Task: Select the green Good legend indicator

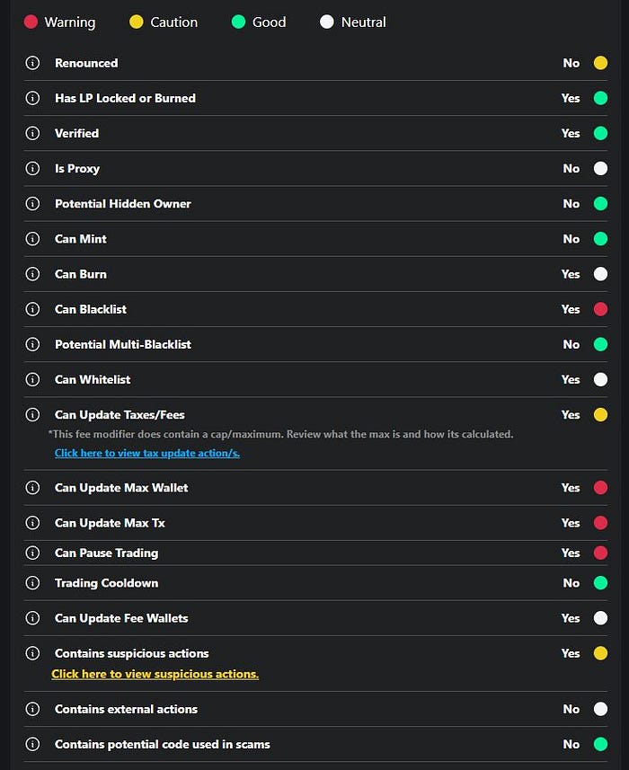Action: pyautogui.click(x=239, y=22)
